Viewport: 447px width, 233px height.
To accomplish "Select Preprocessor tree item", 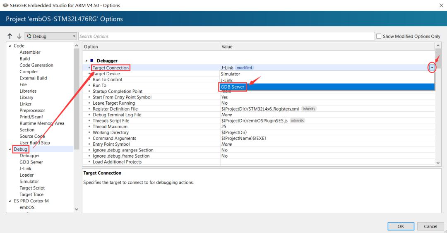I will (32, 110).
